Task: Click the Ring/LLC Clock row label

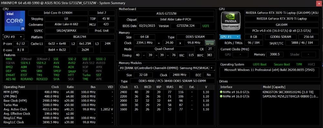Action: (x=14, y=122)
